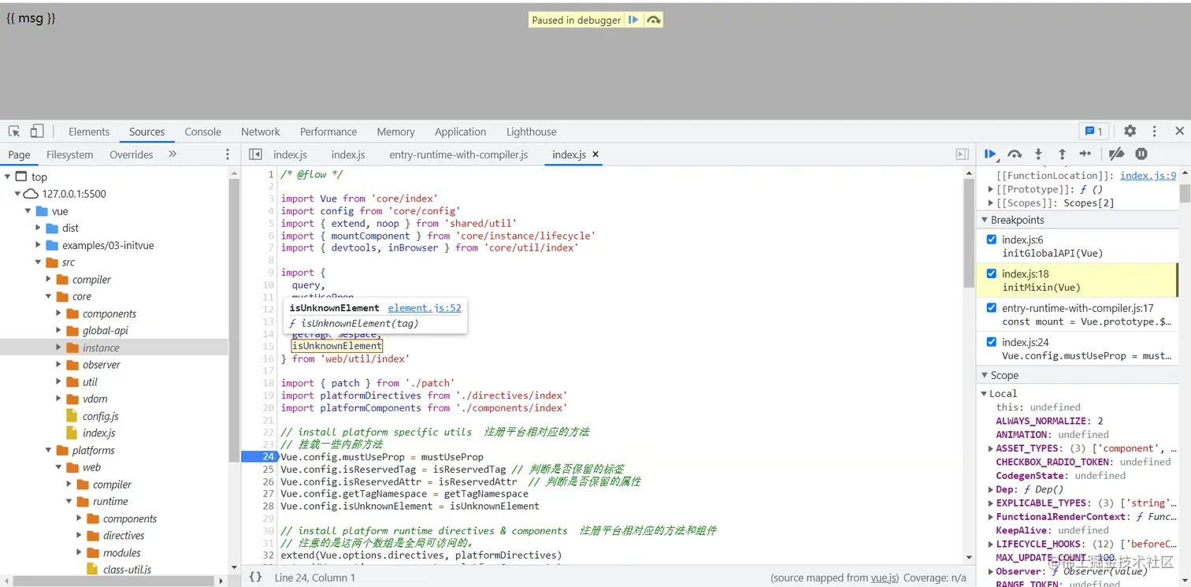Open the Application tab

[461, 132]
